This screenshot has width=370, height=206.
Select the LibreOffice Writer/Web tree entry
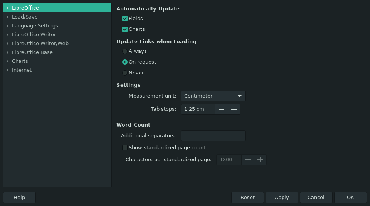click(57, 43)
